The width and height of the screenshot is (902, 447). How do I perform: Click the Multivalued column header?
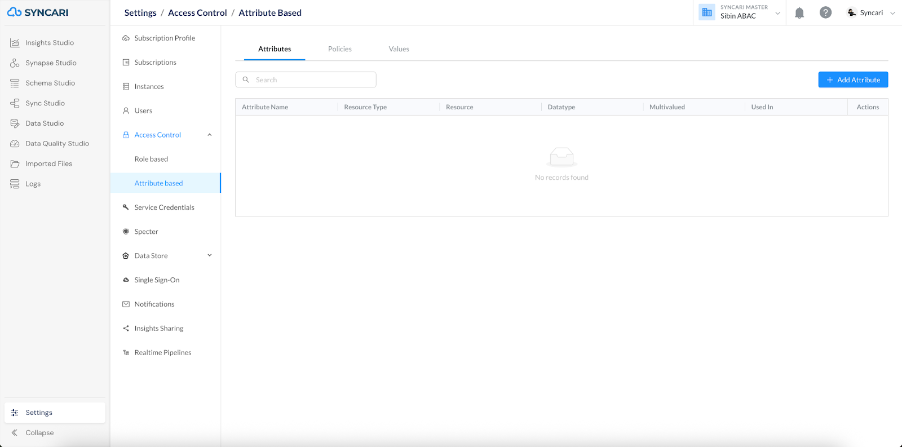[x=667, y=107]
